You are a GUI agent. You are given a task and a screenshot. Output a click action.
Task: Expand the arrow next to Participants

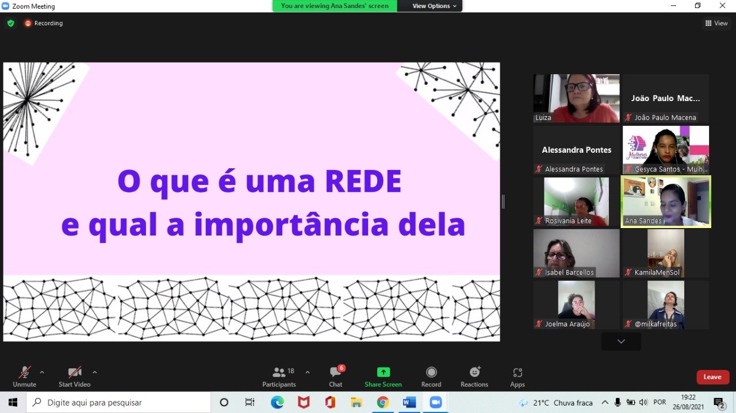point(308,372)
